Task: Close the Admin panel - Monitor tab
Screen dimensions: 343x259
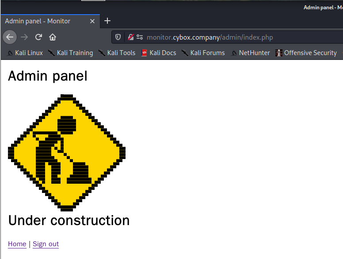Action: tap(92, 21)
